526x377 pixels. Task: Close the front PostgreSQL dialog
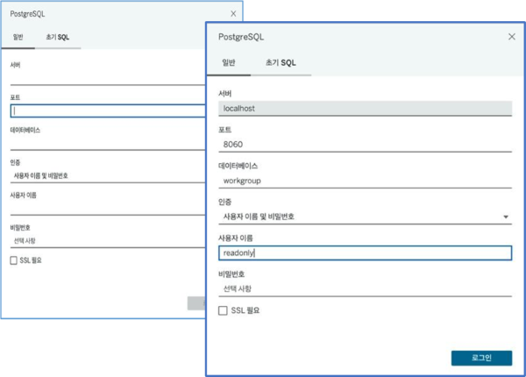pos(512,37)
